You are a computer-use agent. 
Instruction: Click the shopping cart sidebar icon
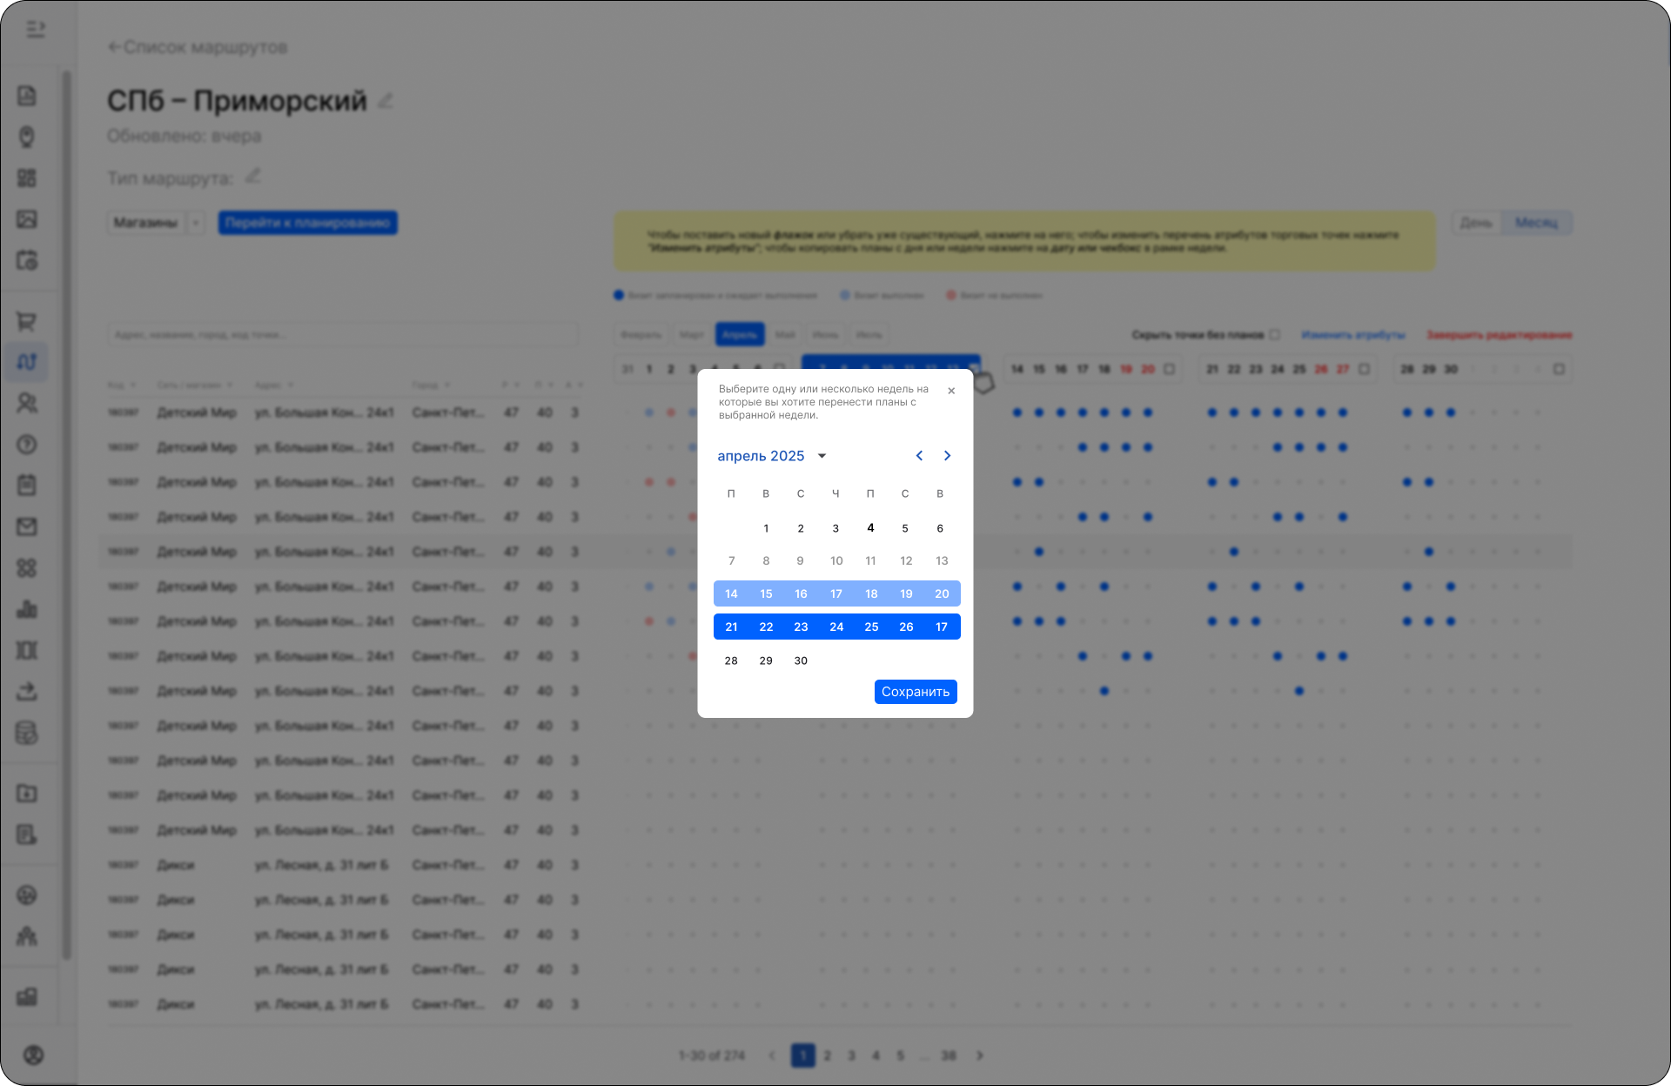coord(27,322)
